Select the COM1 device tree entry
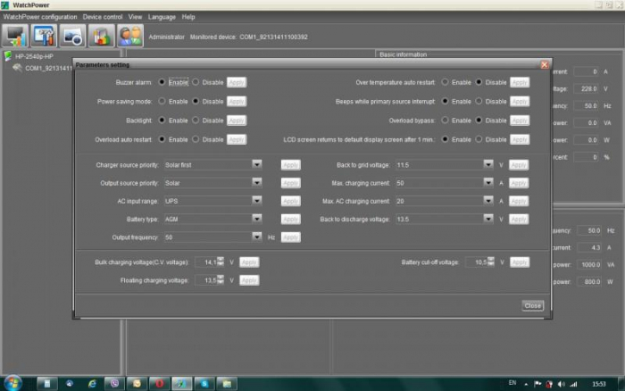The height and width of the screenshot is (391, 625). pyautogui.click(x=48, y=68)
